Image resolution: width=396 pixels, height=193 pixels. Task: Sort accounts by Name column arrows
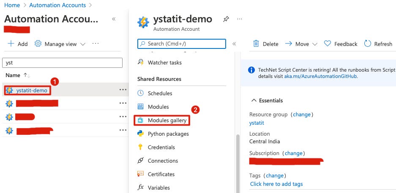pos(27,75)
